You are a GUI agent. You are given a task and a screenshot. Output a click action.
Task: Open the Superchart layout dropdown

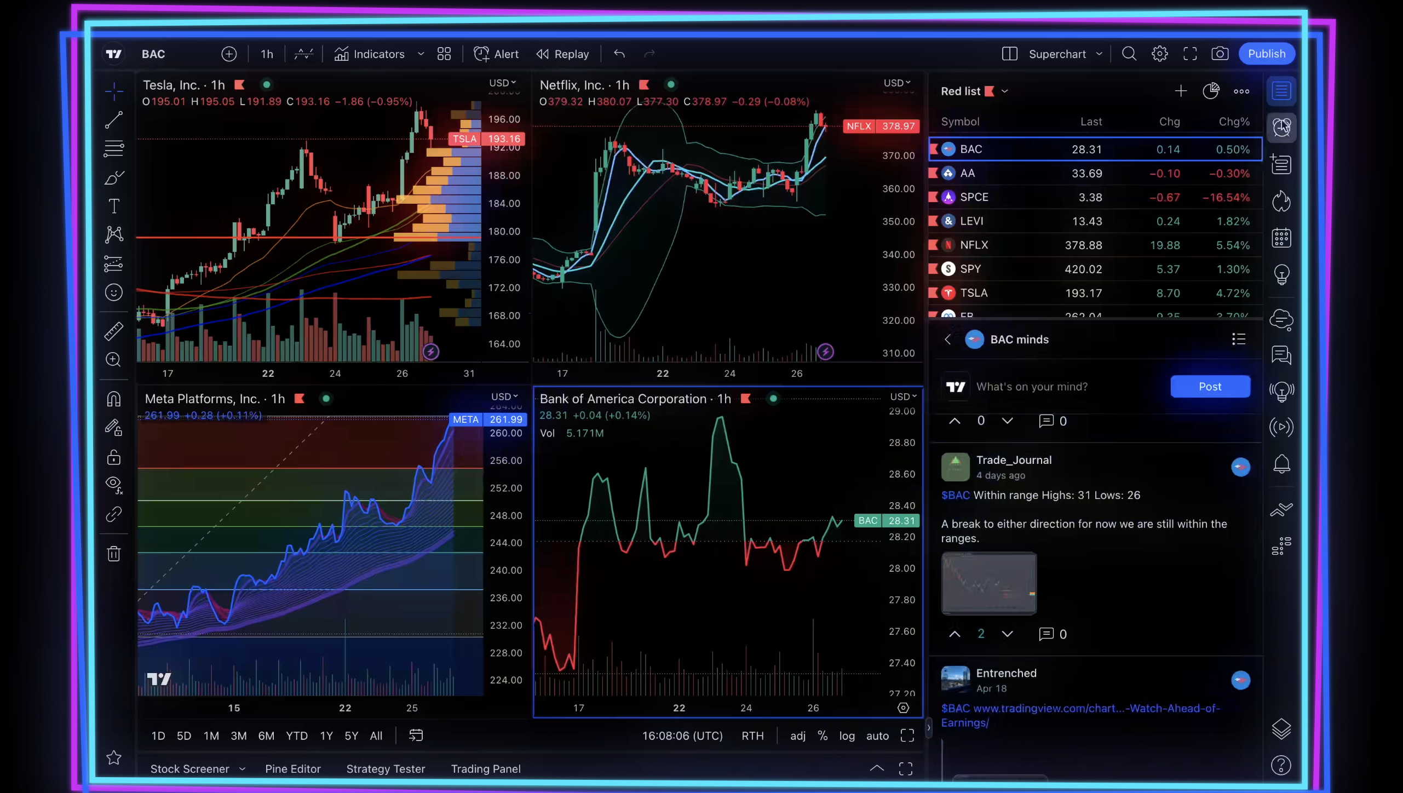tap(1099, 54)
